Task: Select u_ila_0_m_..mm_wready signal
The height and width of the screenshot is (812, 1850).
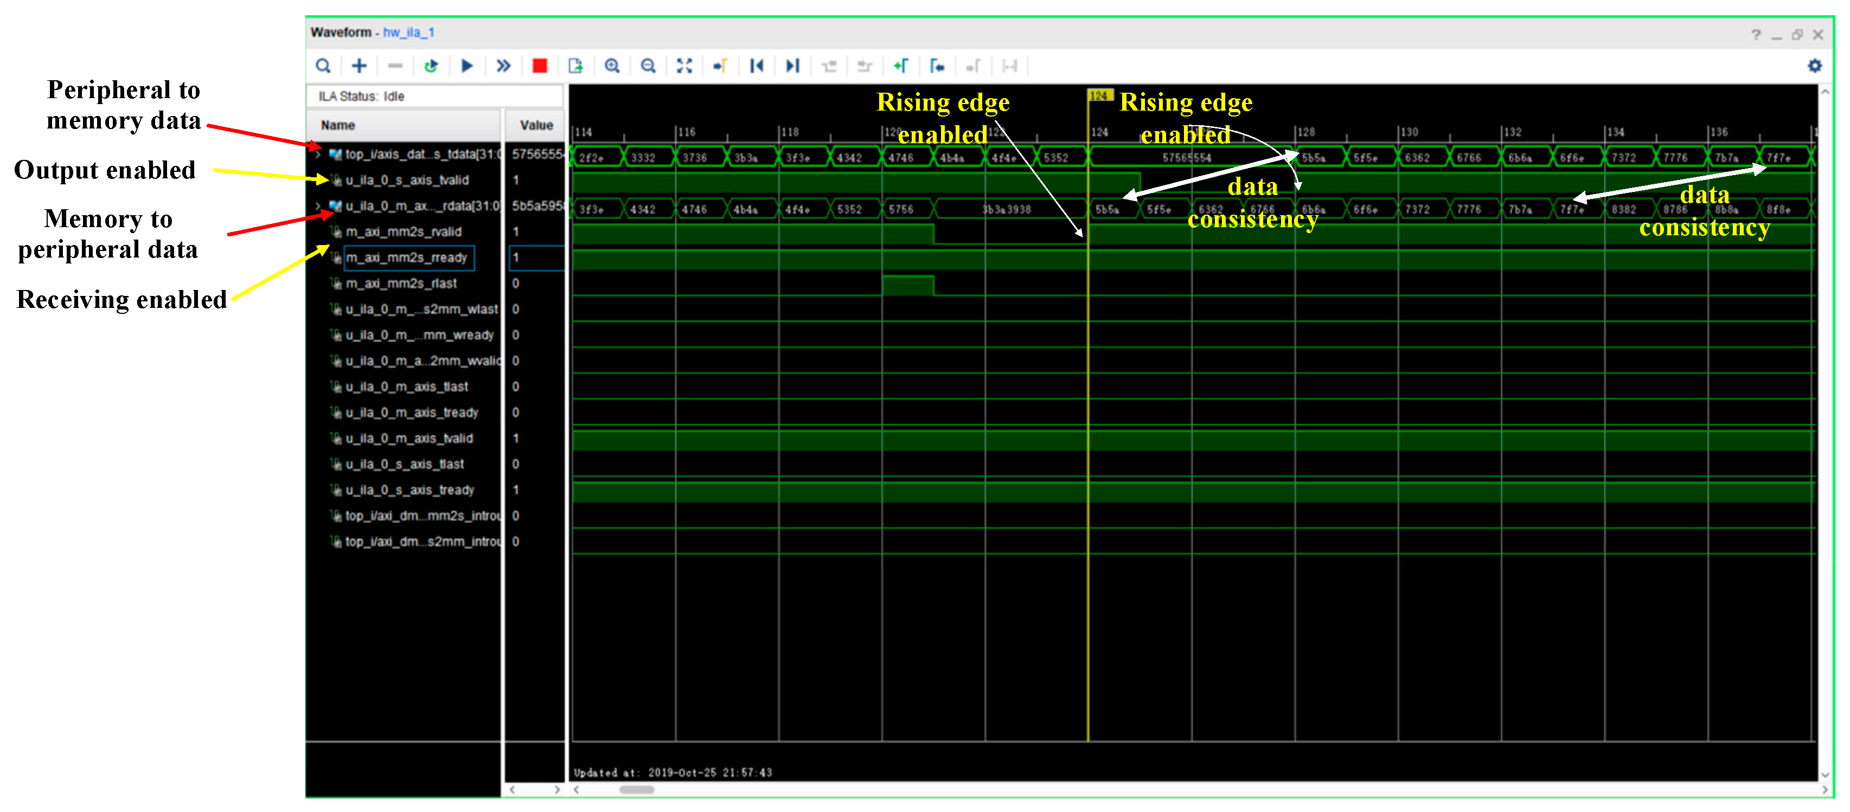Action: click(x=419, y=336)
